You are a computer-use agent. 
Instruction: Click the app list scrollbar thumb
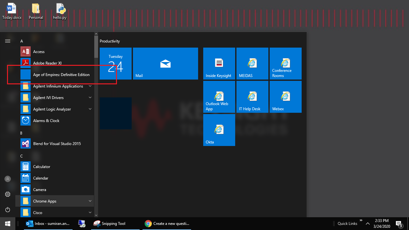96,47
